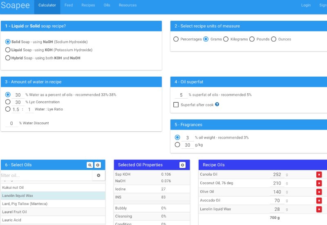
Task: Select Kukui nut Oil from list
Action: coord(53,187)
